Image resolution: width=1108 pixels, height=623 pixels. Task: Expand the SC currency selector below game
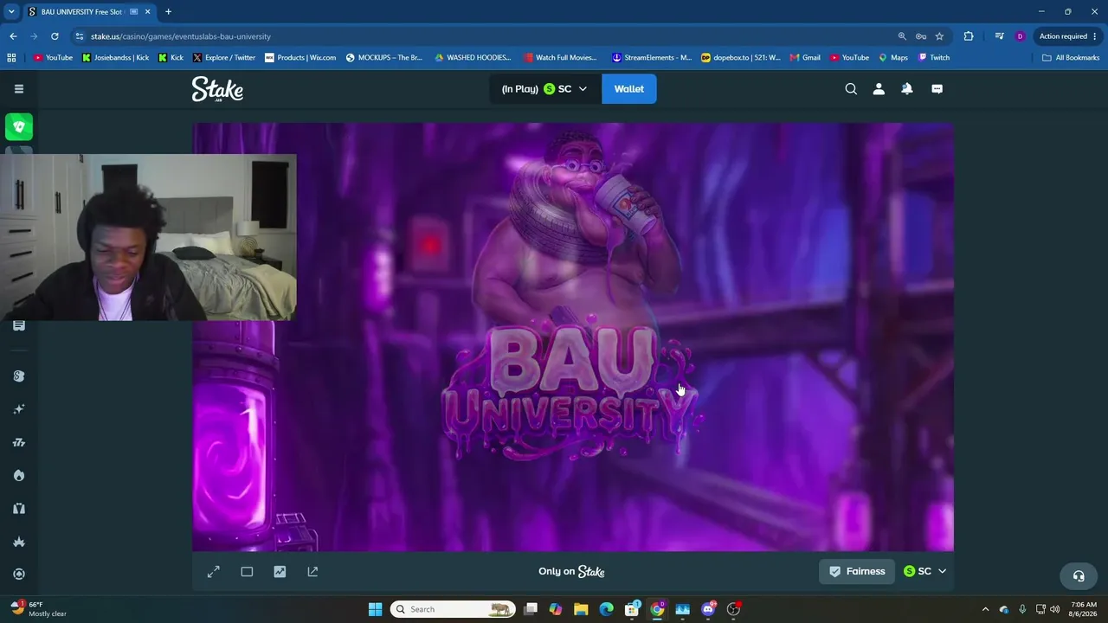(x=925, y=571)
